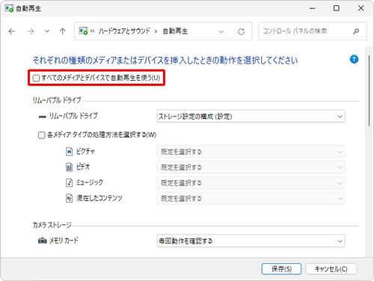Open the ミュージック default action dropdown
Image resolution: width=374 pixels, height=281 pixels.
(251, 183)
